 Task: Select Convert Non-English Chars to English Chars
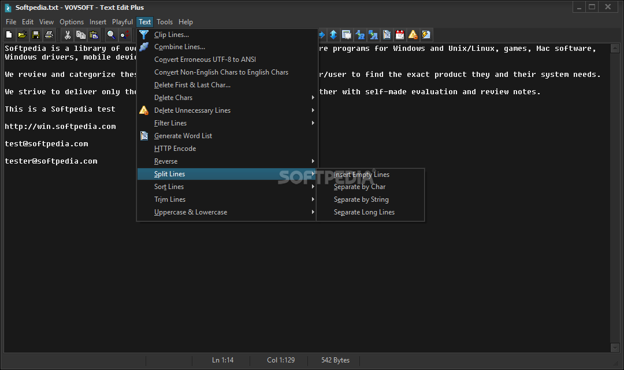coord(227,72)
